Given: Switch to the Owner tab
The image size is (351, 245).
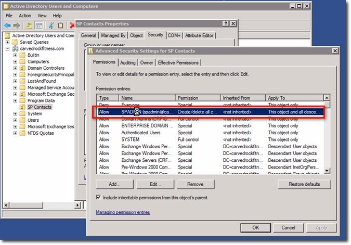Looking at the screenshot, I should 147,63.
